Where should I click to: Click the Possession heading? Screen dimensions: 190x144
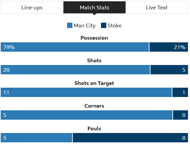click(x=94, y=38)
